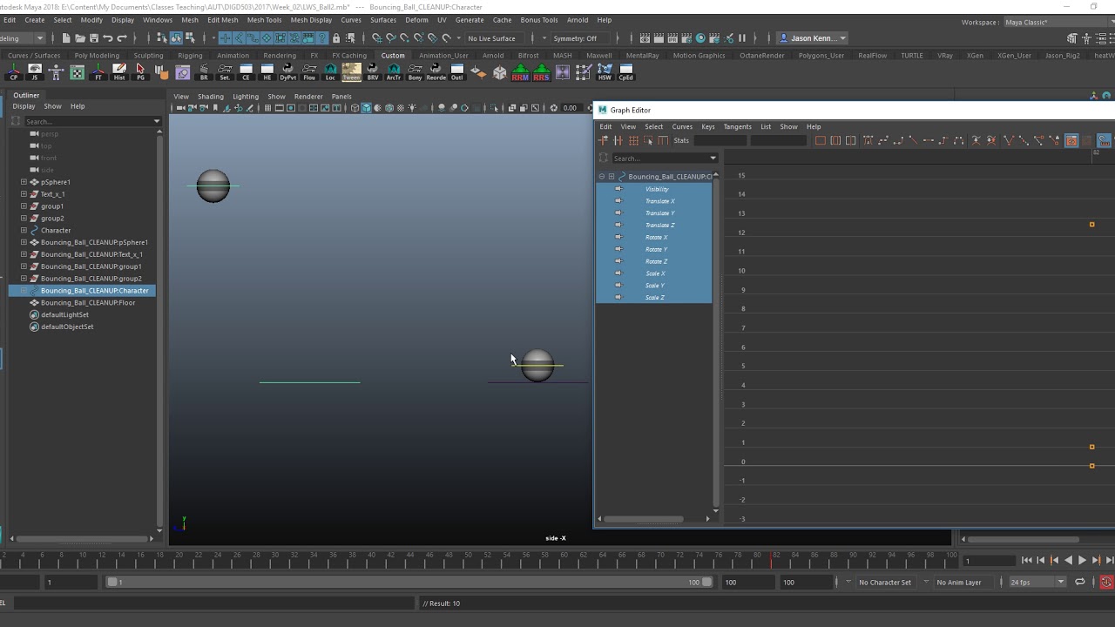Screen dimensions: 1115x627
Task: Click the Frame All icon in Graph Editor
Action: pos(820,140)
